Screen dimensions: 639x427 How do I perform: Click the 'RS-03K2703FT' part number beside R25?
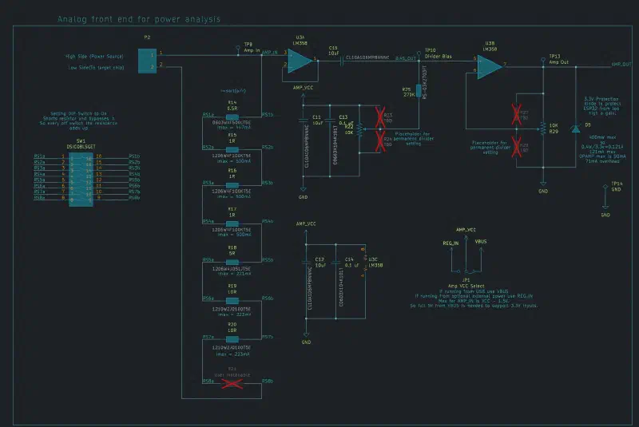point(424,82)
